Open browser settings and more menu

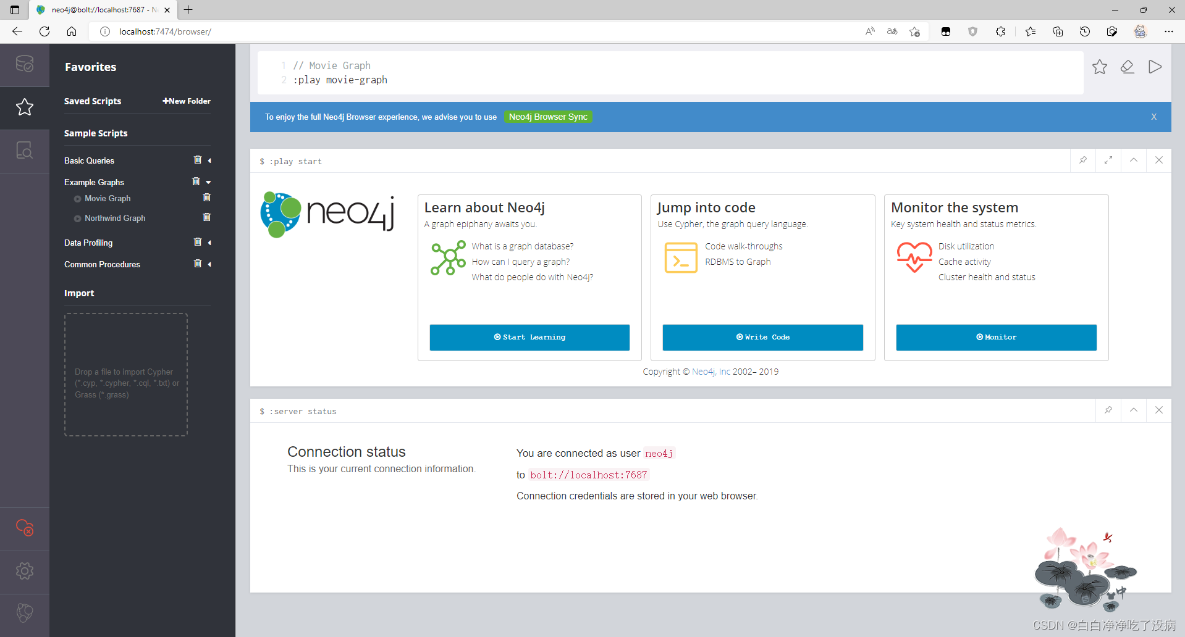coord(1168,31)
